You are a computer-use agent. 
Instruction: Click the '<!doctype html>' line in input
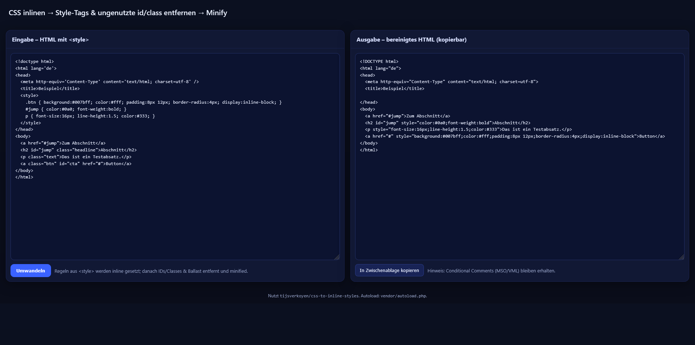(34, 61)
